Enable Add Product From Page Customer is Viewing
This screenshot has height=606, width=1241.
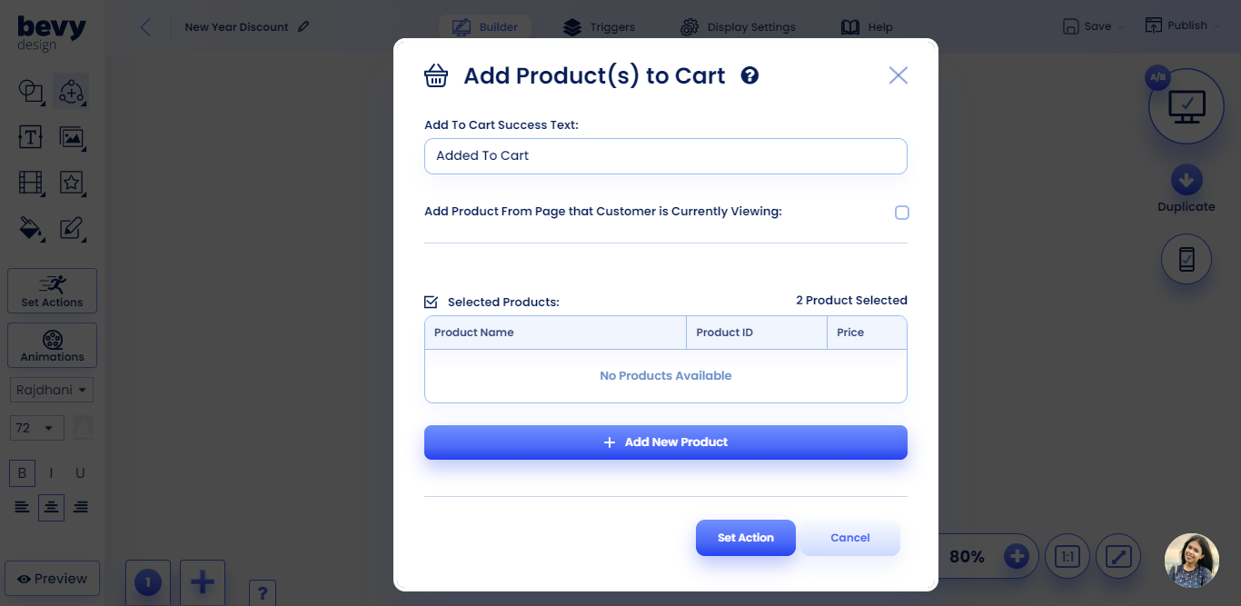[901, 212]
